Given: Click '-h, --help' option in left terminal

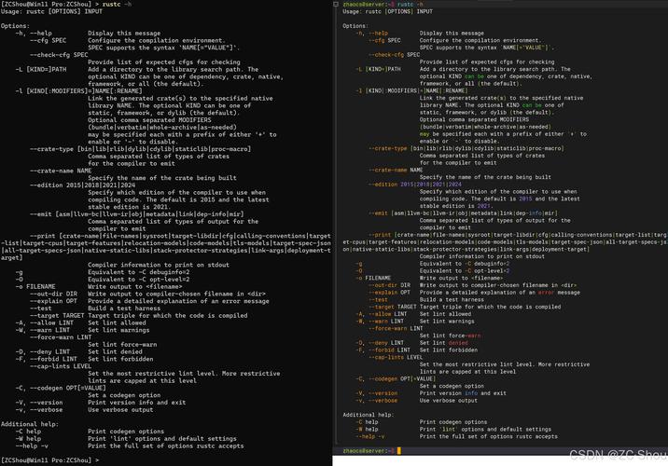Looking at the screenshot, I should pos(34,34).
